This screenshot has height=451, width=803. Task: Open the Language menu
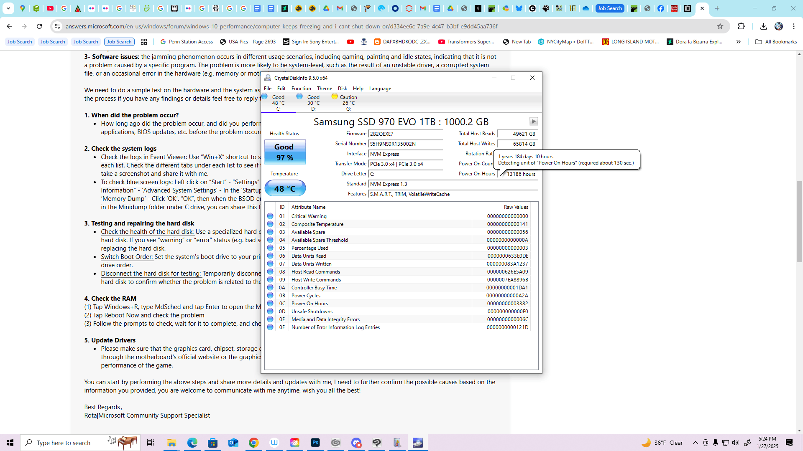pos(380,89)
